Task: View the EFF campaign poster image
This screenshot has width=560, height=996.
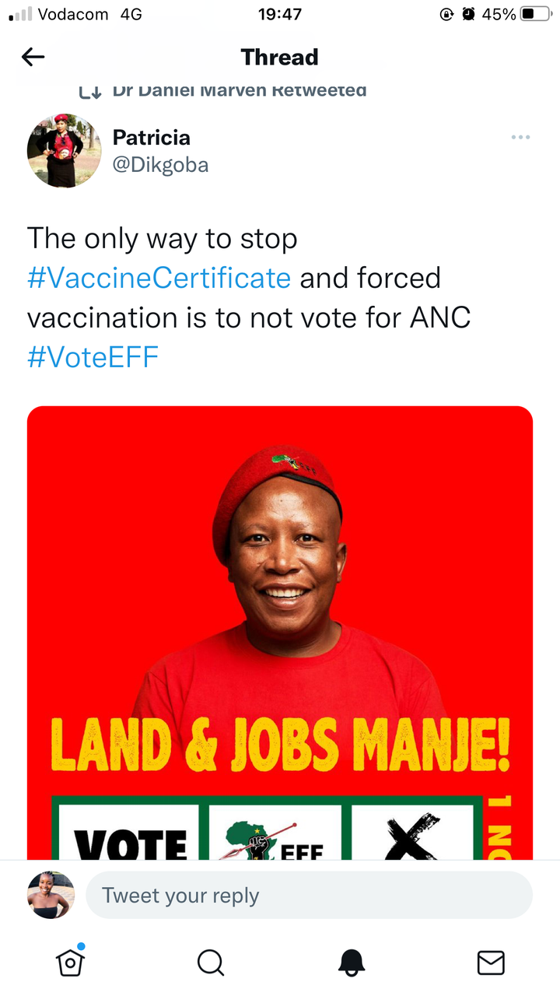Action: tap(280, 633)
